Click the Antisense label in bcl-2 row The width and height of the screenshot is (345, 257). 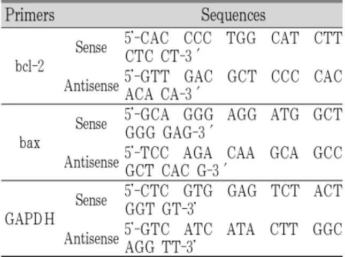pyautogui.click(x=91, y=86)
